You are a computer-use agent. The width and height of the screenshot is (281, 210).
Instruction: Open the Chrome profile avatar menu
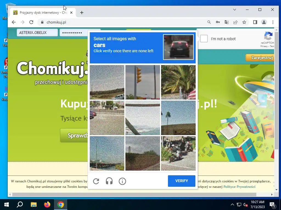pos(264,22)
